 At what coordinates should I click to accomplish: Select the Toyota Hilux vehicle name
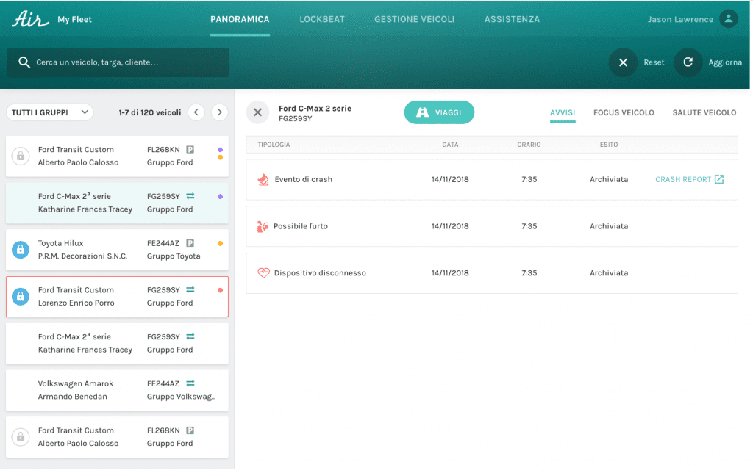tap(60, 243)
